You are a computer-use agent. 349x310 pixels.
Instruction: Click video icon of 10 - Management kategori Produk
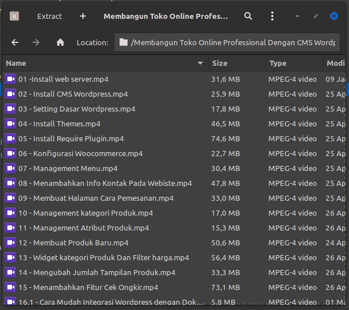coord(10,213)
